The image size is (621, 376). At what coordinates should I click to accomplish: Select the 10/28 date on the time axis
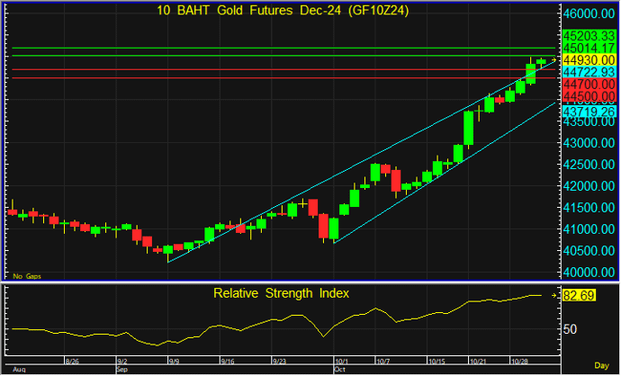pyautogui.click(x=520, y=361)
